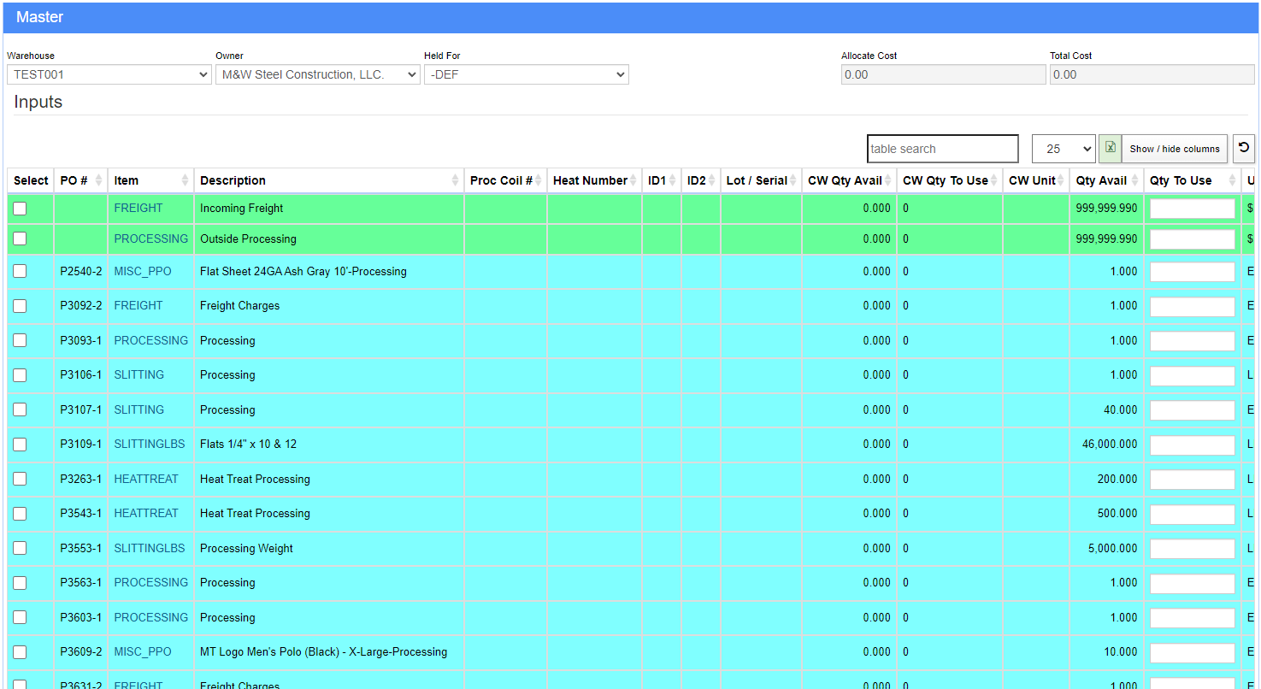Screen dimensions: 1261x689
Task: Expand the Owner dropdown list
Action: (317, 74)
